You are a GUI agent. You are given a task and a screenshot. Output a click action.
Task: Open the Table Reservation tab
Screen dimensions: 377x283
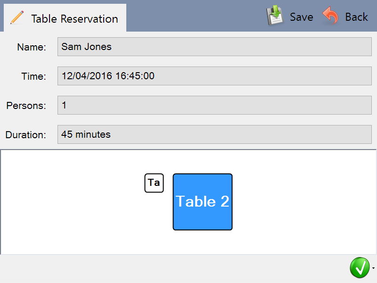[74, 19]
